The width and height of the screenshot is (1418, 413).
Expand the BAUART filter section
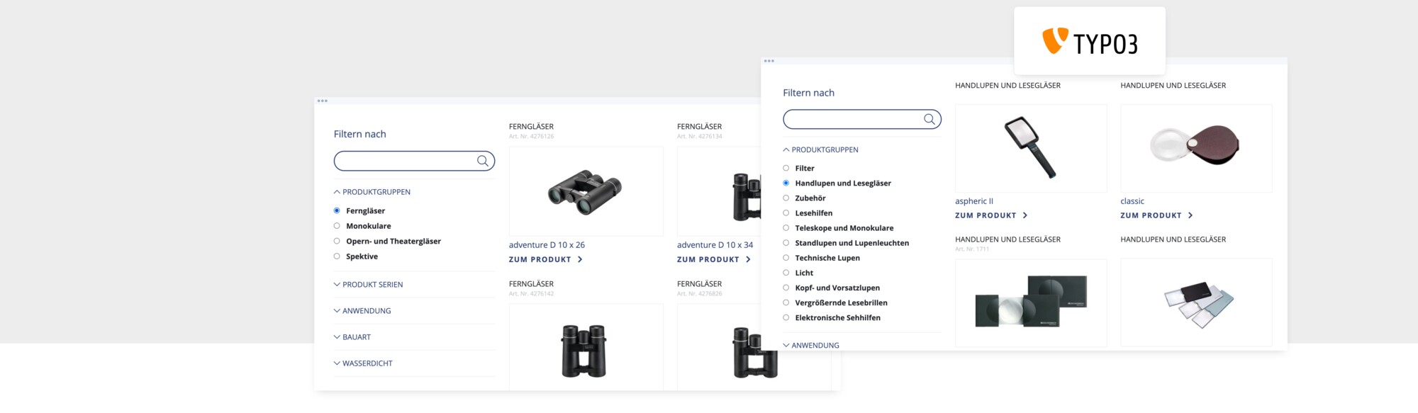352,337
